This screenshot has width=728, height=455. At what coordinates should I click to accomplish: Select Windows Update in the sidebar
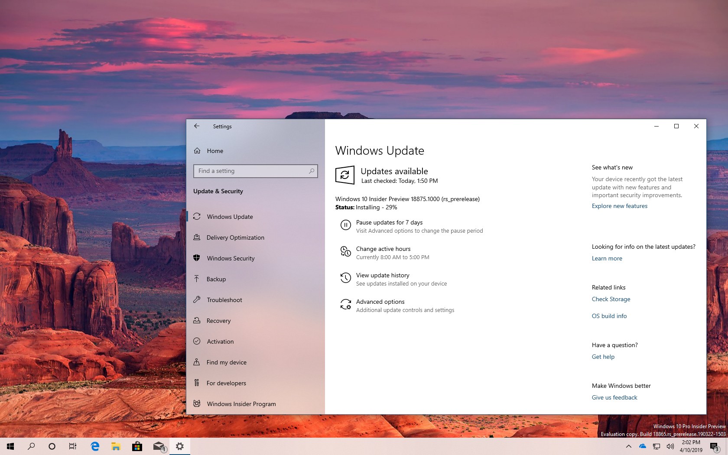(230, 217)
